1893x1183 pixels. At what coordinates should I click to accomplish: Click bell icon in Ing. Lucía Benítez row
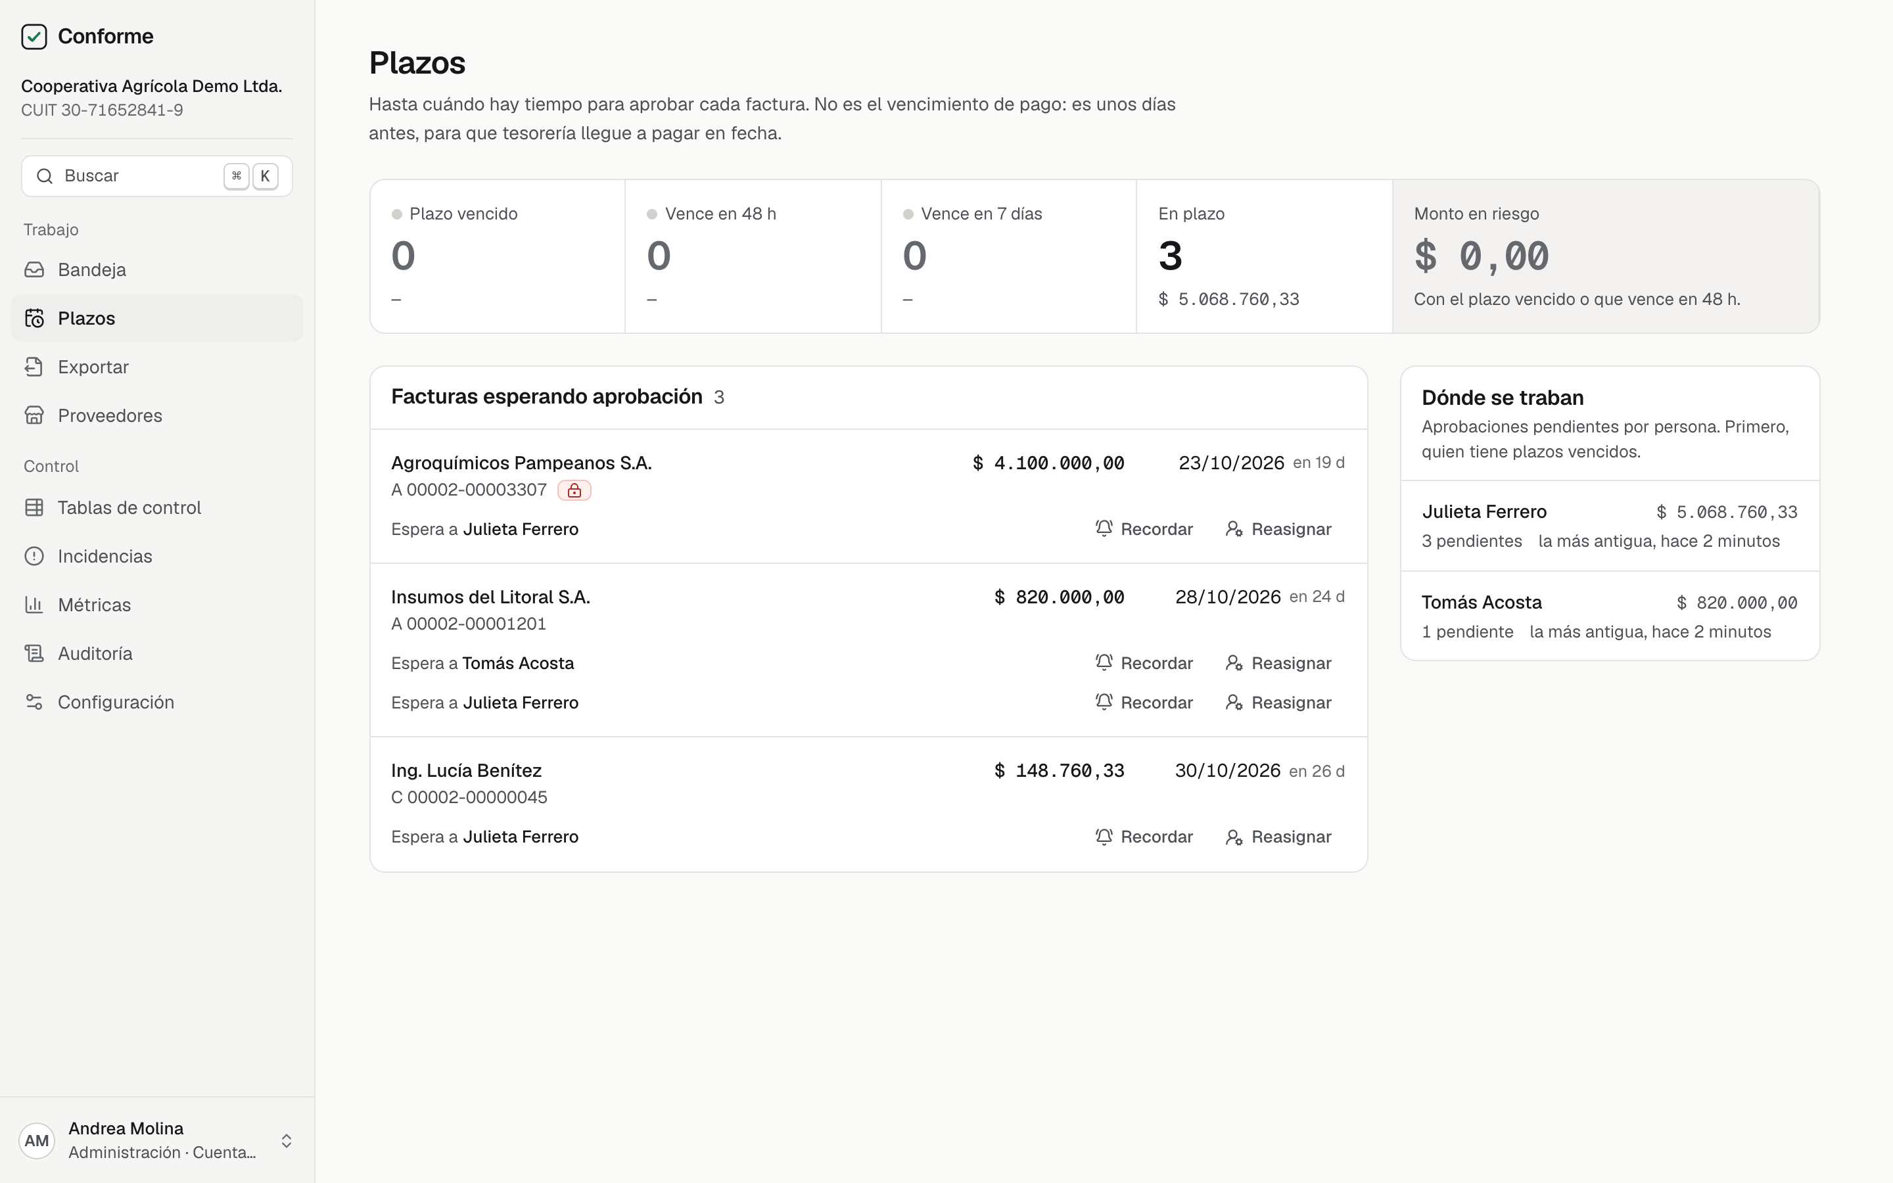1104,837
